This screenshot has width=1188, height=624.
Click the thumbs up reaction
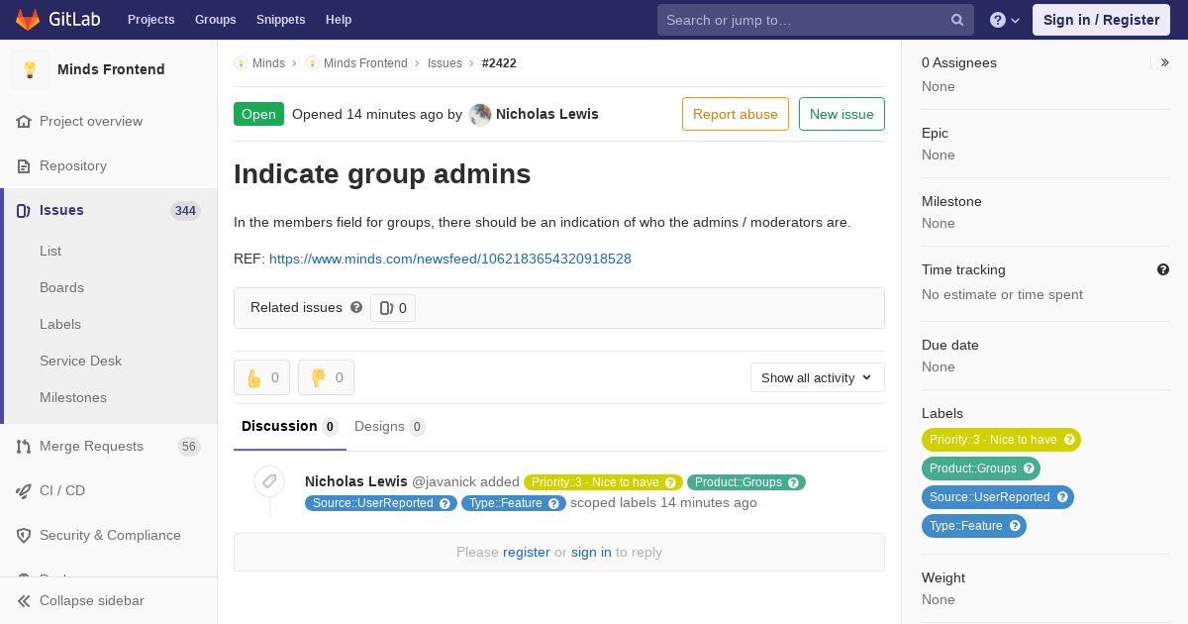261,377
